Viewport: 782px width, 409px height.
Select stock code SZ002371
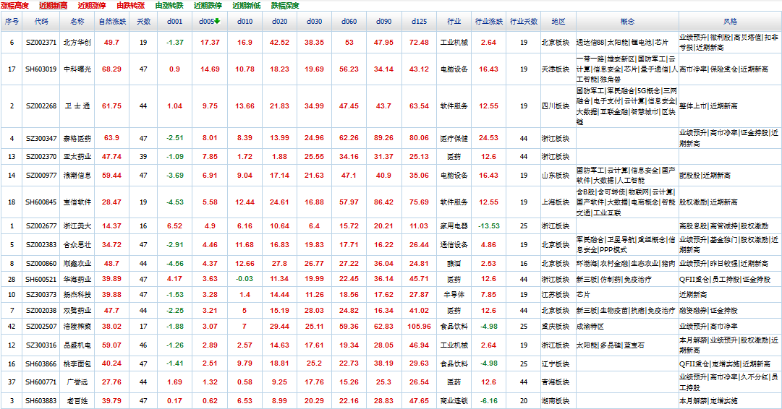click(x=41, y=43)
